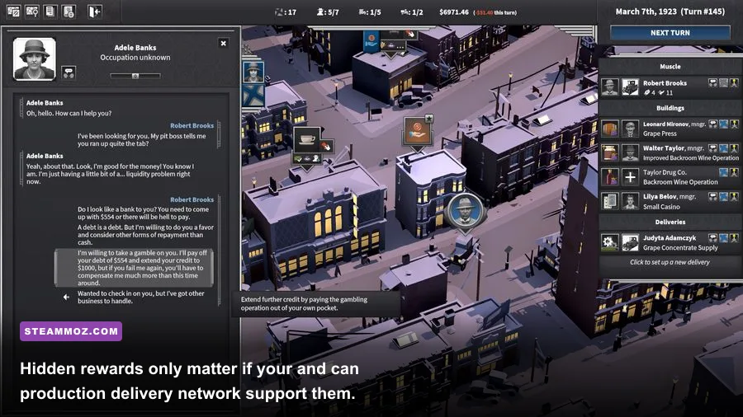Click the back arrow beside the check-in reply
The width and height of the screenshot is (743, 417).
pyautogui.click(x=66, y=297)
